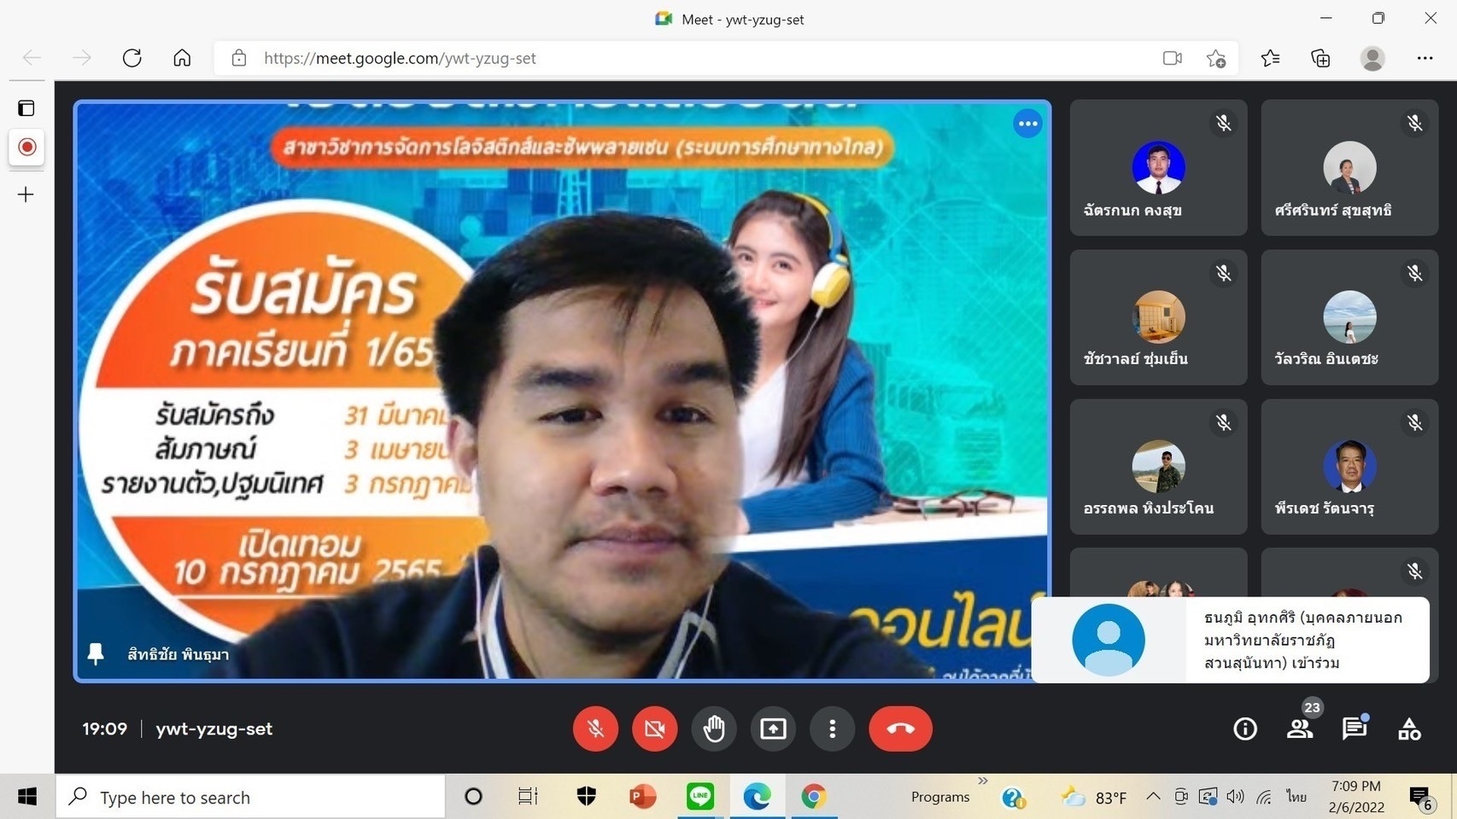Open the More options three-dot menu
Screen dimensions: 1457x819
(832, 729)
